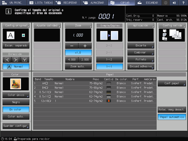Select Color auto. mode
This screenshot has width=188, height=141.
16,117
